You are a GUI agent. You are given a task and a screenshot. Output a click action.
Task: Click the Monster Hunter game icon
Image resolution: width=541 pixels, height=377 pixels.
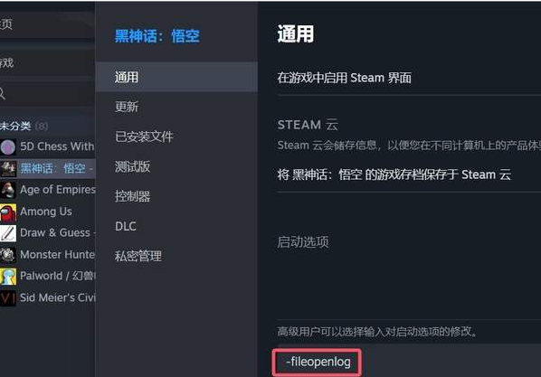(8, 255)
